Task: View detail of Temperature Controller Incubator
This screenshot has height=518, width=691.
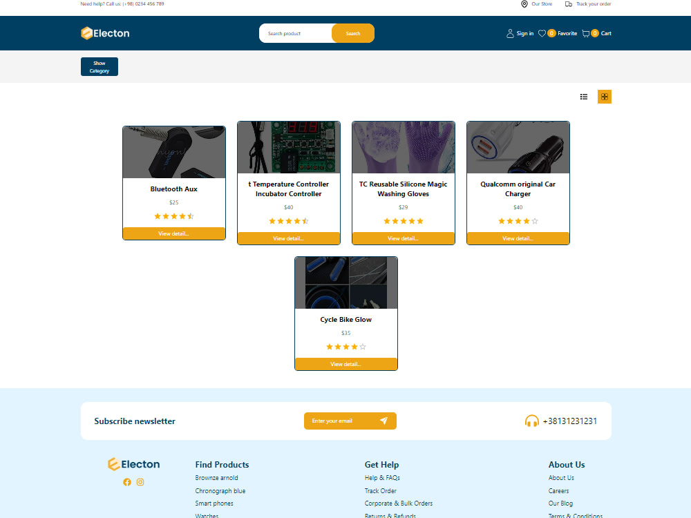Action: 289,238
